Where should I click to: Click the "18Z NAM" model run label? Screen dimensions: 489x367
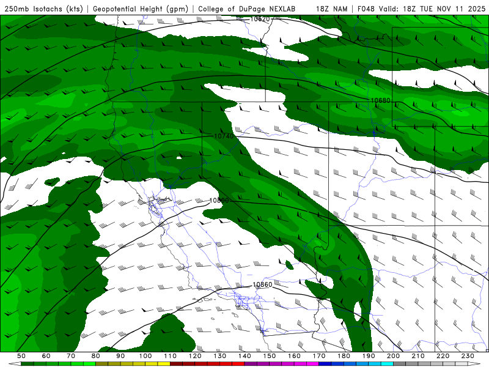[332, 9]
